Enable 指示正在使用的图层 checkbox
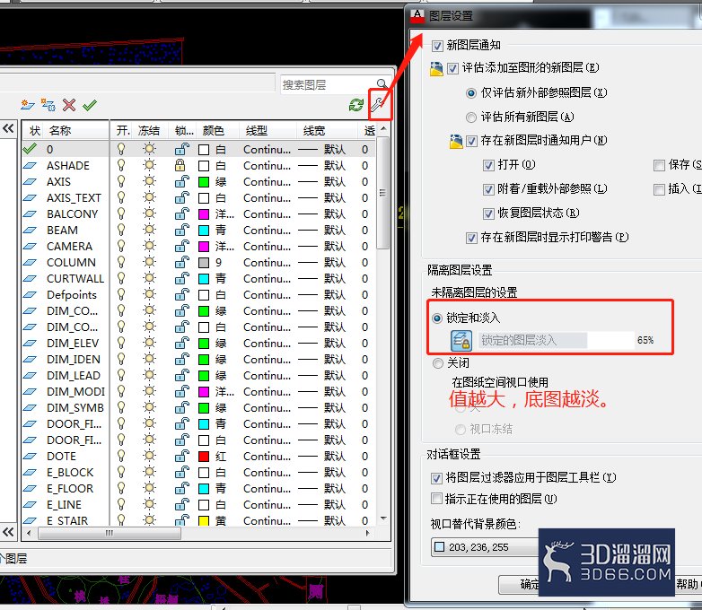 436,498
